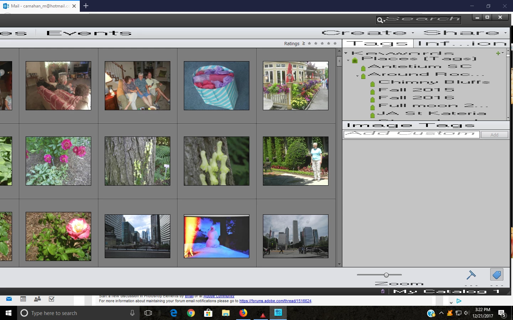Collapse the Around Roc... tag group

click(357, 76)
